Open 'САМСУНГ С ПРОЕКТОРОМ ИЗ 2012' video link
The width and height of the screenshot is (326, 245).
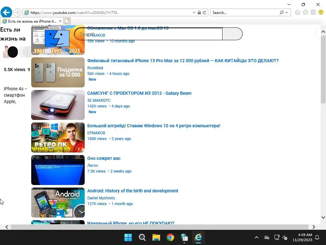point(139,93)
